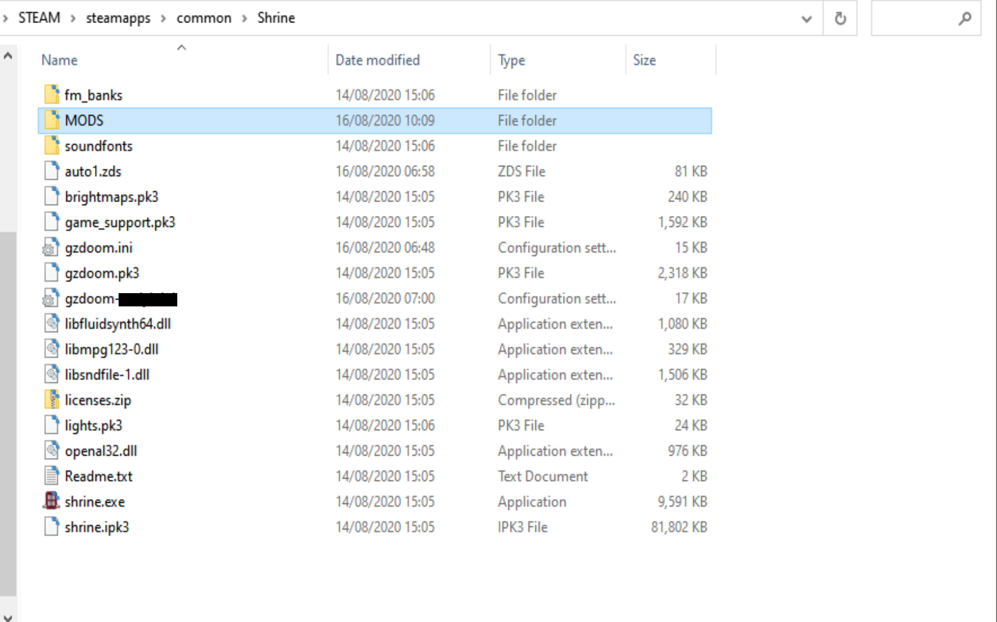
Task: Click the gzdoom.ini configuration file icon
Action: point(51,248)
